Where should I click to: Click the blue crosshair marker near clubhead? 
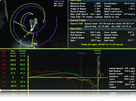coord(20,41)
